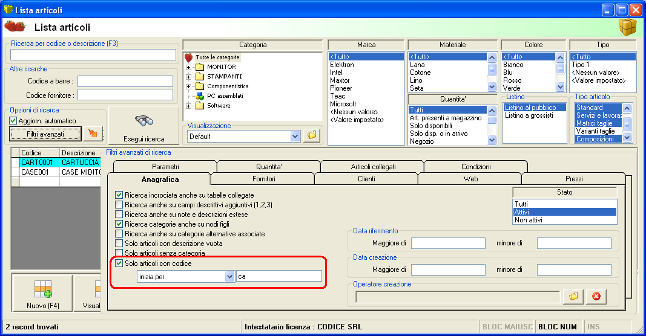Screen dimensions: 646x336
Task: Select 'Solo disponibili' in Quantita' list
Action: 447,126
